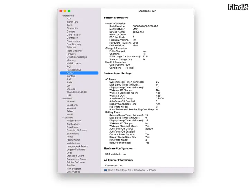Click Hardware in the path bar
The height and width of the screenshot is (189, 252).
(140, 170)
